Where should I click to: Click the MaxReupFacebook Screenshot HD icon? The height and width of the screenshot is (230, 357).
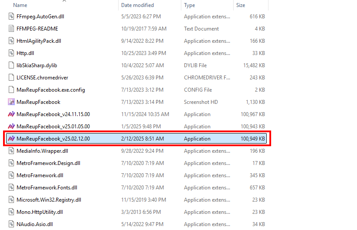pyautogui.click(x=11, y=102)
